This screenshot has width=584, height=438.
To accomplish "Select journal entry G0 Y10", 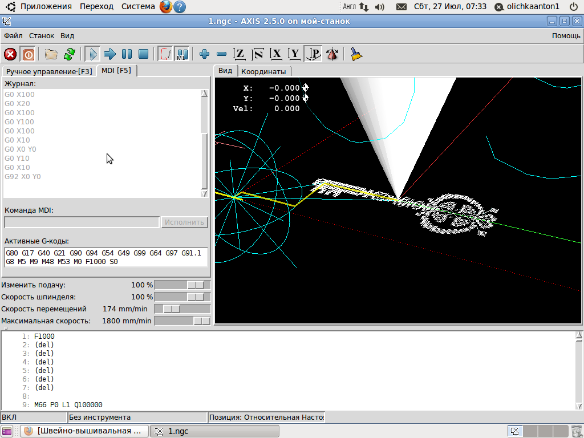I will pyautogui.click(x=17, y=159).
